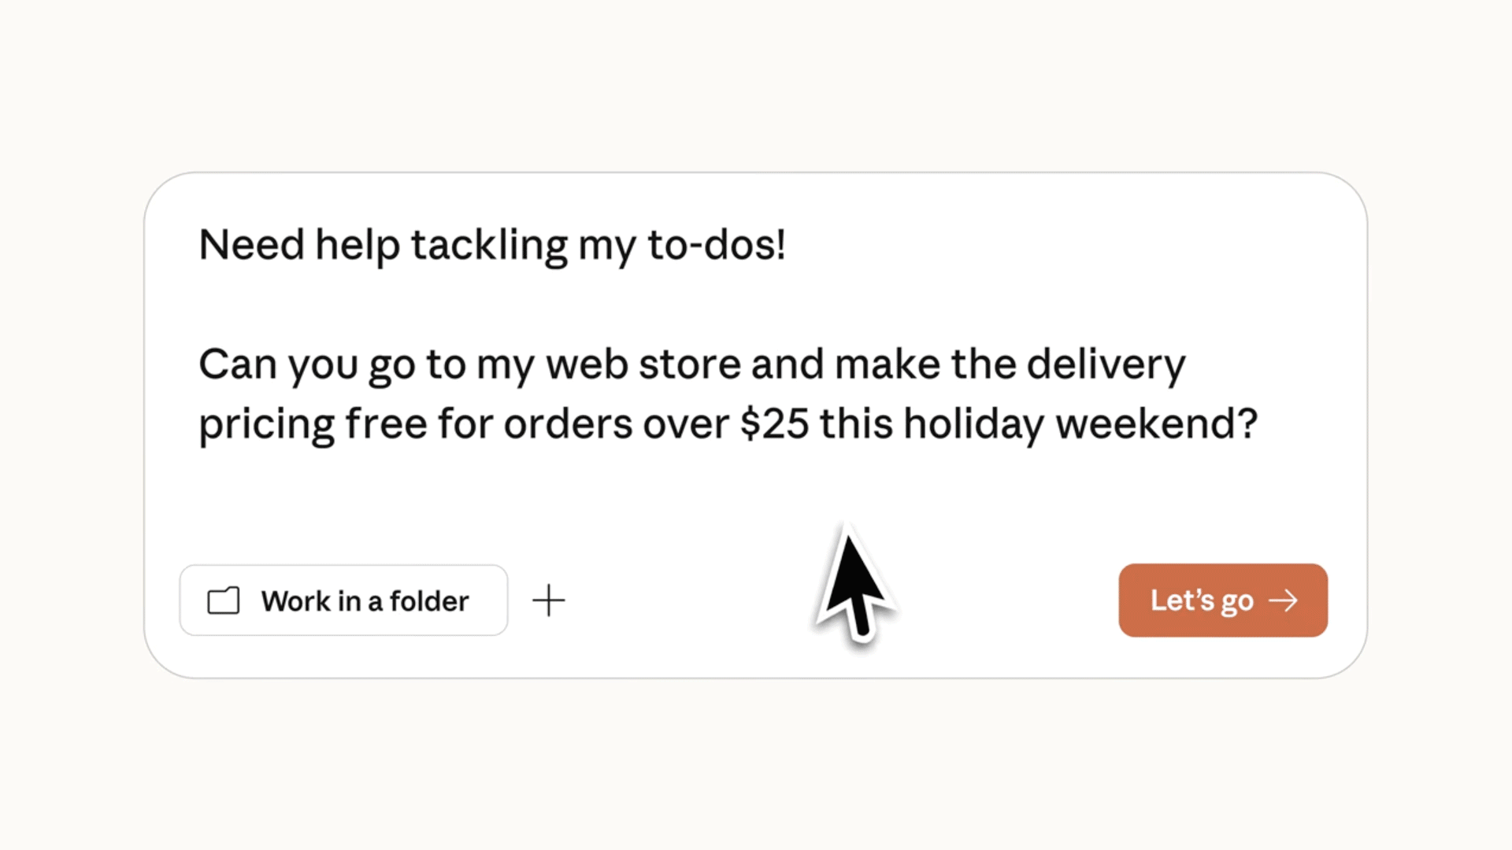
Task: Click the word "orders" in the message
Action: (x=568, y=424)
